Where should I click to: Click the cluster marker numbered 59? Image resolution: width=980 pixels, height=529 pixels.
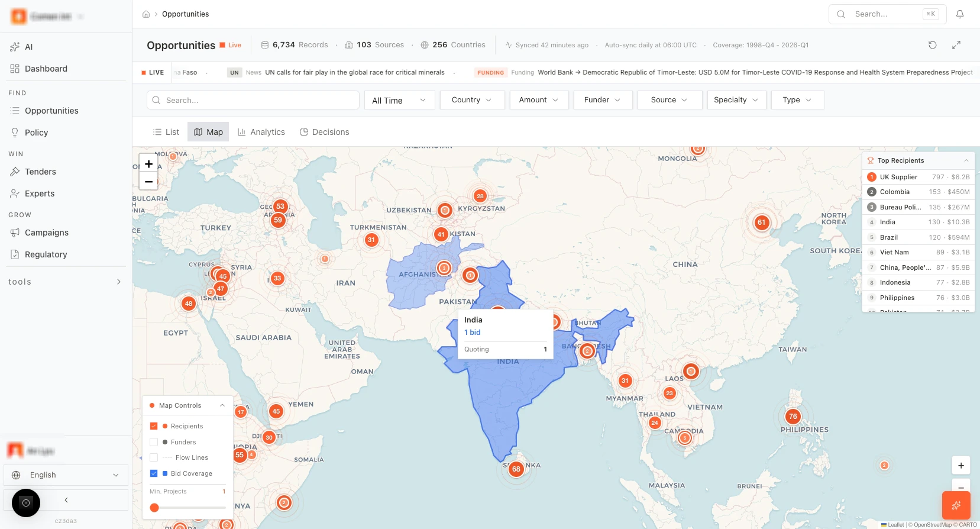278,220
